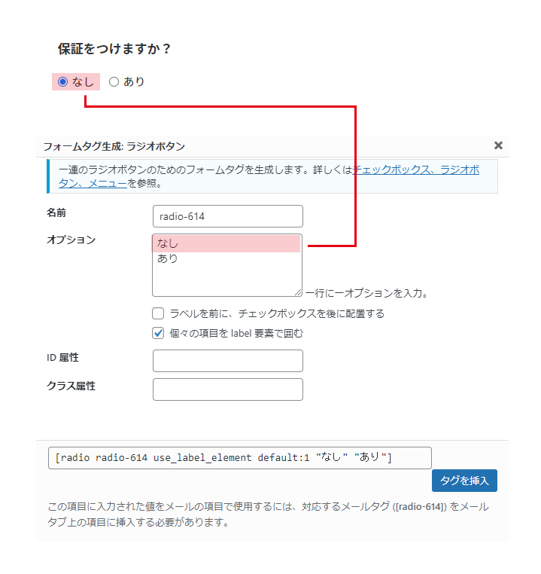Click the あり line in options textarea
541x574 pixels.
click(x=226, y=259)
